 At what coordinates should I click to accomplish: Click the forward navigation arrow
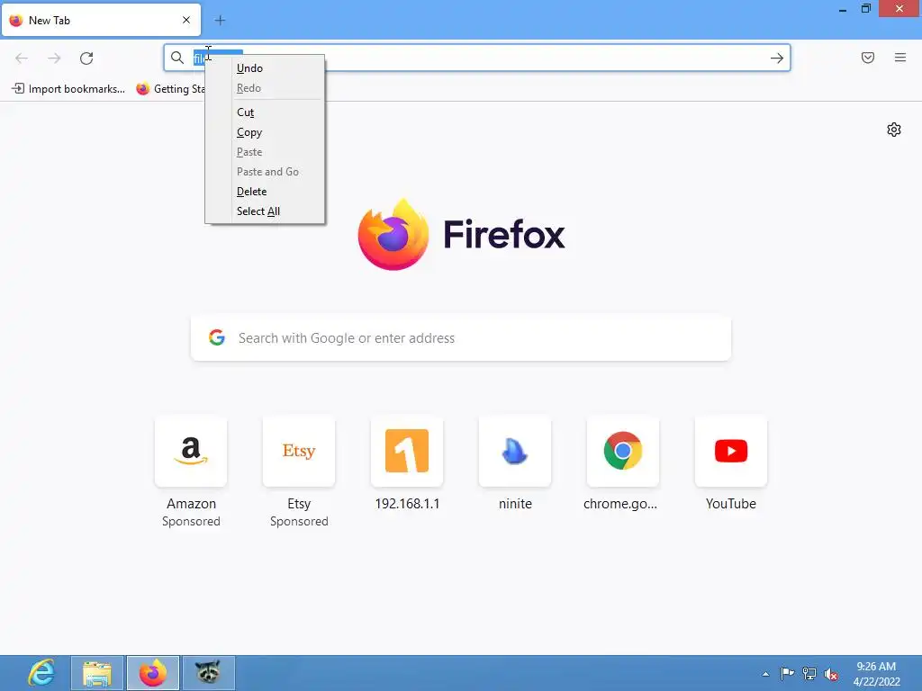point(54,58)
